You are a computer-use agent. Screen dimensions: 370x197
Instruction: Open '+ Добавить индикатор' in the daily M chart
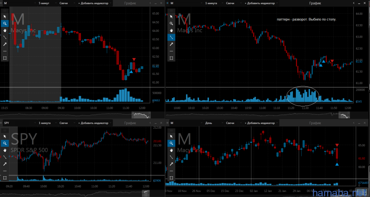pos(261,123)
